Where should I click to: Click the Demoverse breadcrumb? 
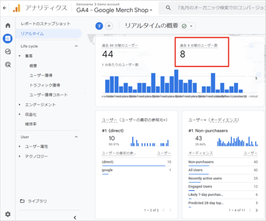coord(85,4)
